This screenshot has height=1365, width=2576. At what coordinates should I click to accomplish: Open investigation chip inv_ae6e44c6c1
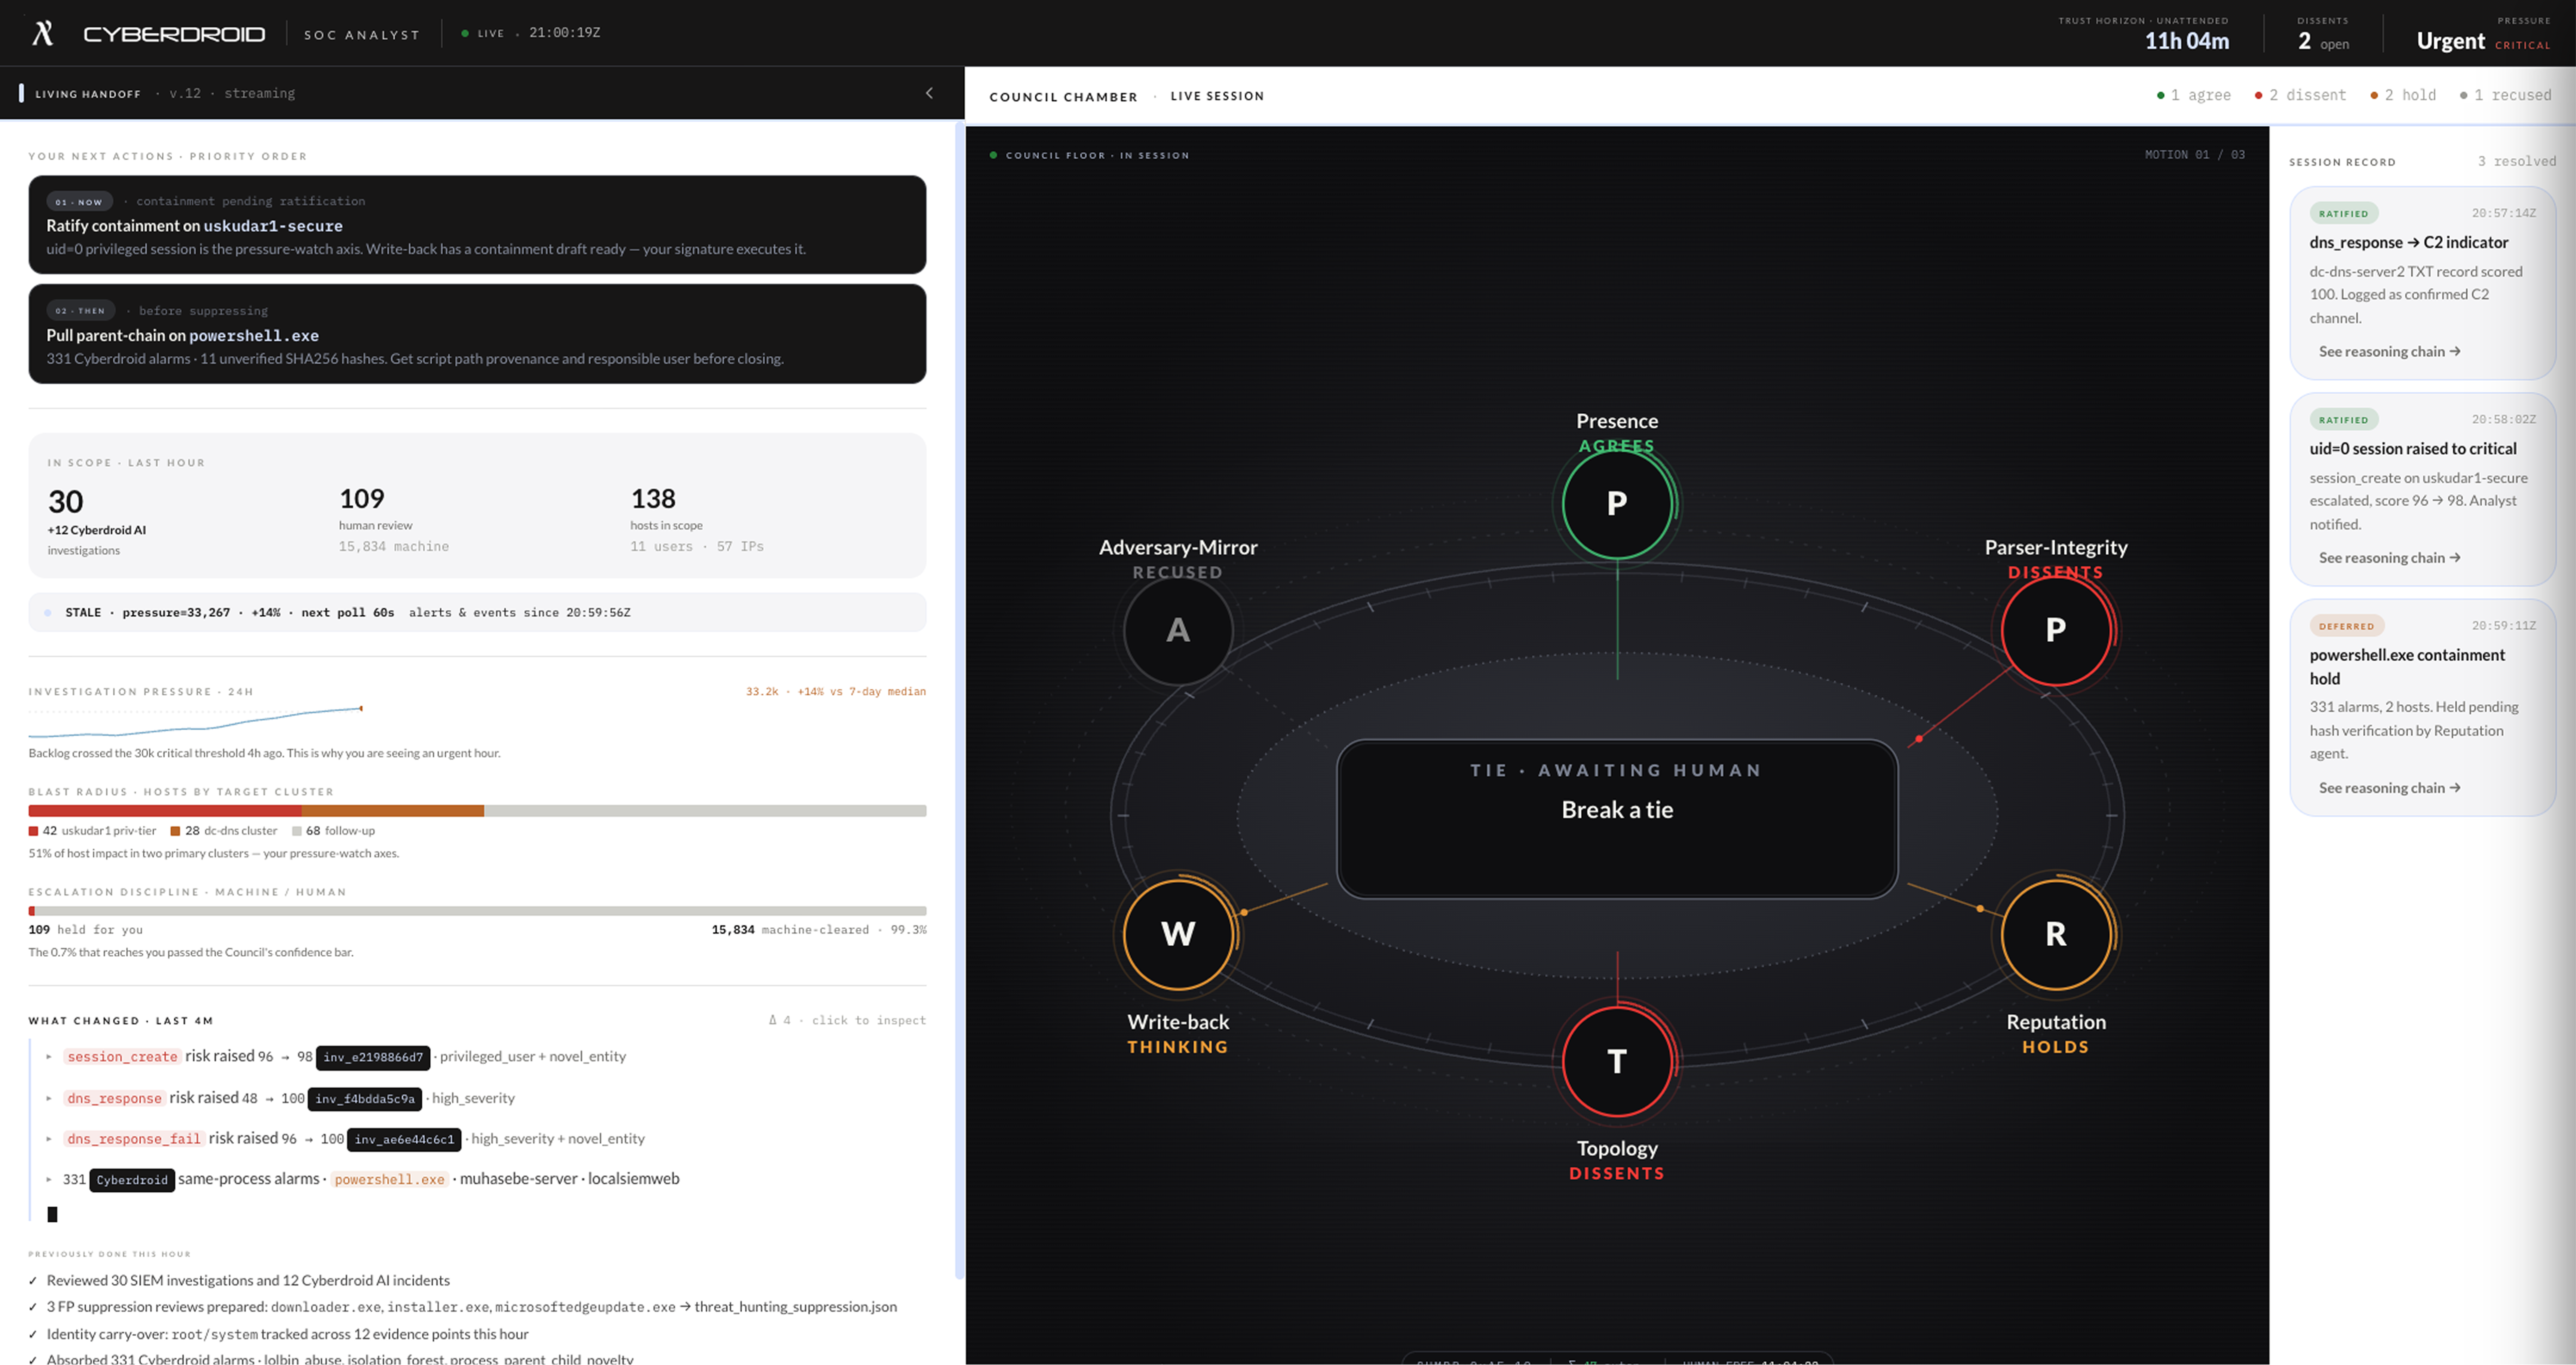click(404, 1140)
